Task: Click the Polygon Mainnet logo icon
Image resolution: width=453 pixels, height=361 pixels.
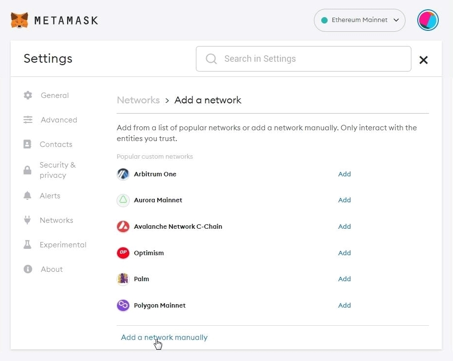Action: point(123,306)
